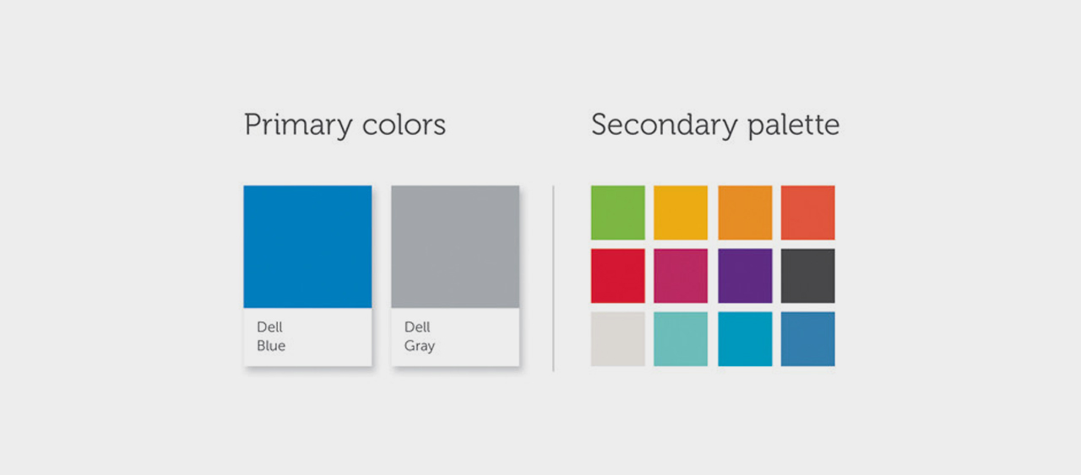This screenshot has height=475, width=1081.
Task: Click the Dell Blue label text
Action: 271,336
